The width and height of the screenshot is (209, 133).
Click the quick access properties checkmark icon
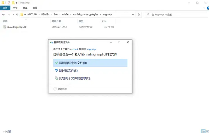[x=9, y=3]
